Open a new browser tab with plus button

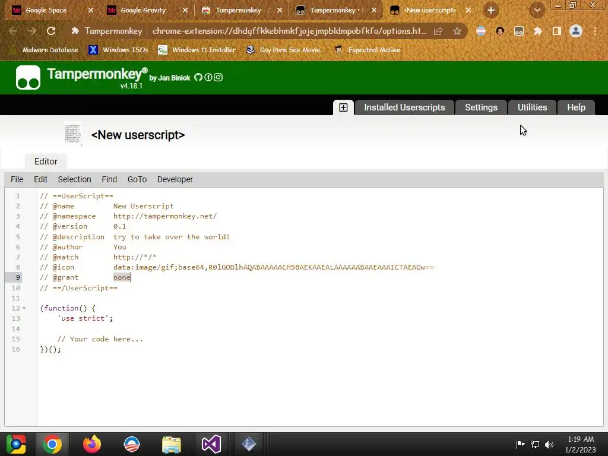491,11
